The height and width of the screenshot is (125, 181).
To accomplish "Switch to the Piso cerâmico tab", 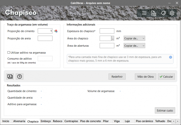I will coord(144,121).
